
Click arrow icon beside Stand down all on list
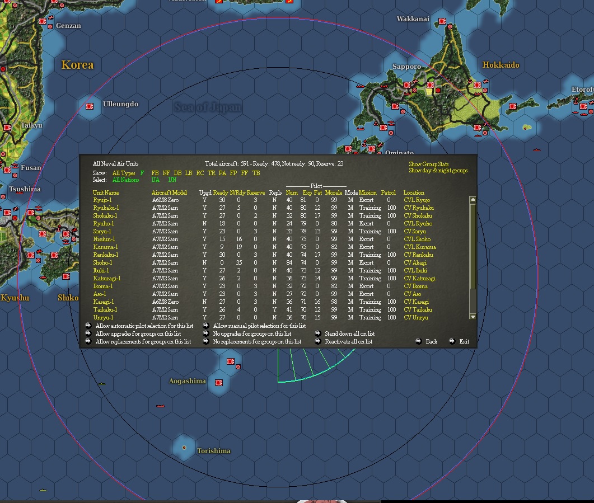[318, 333]
